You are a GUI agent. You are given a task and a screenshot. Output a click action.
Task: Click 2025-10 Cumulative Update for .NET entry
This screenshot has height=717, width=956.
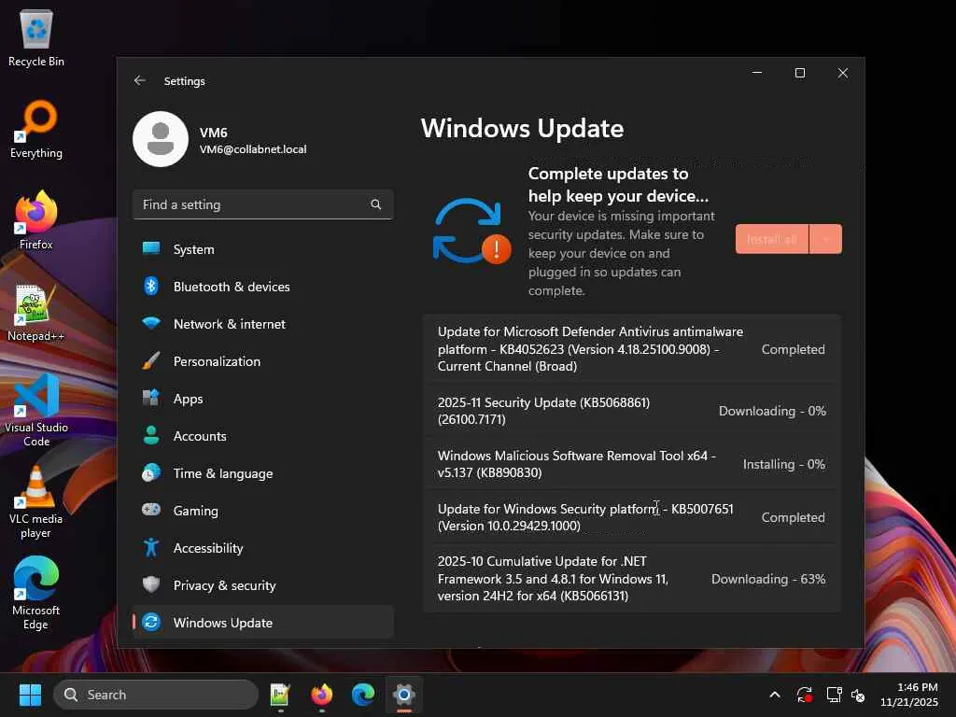point(632,579)
